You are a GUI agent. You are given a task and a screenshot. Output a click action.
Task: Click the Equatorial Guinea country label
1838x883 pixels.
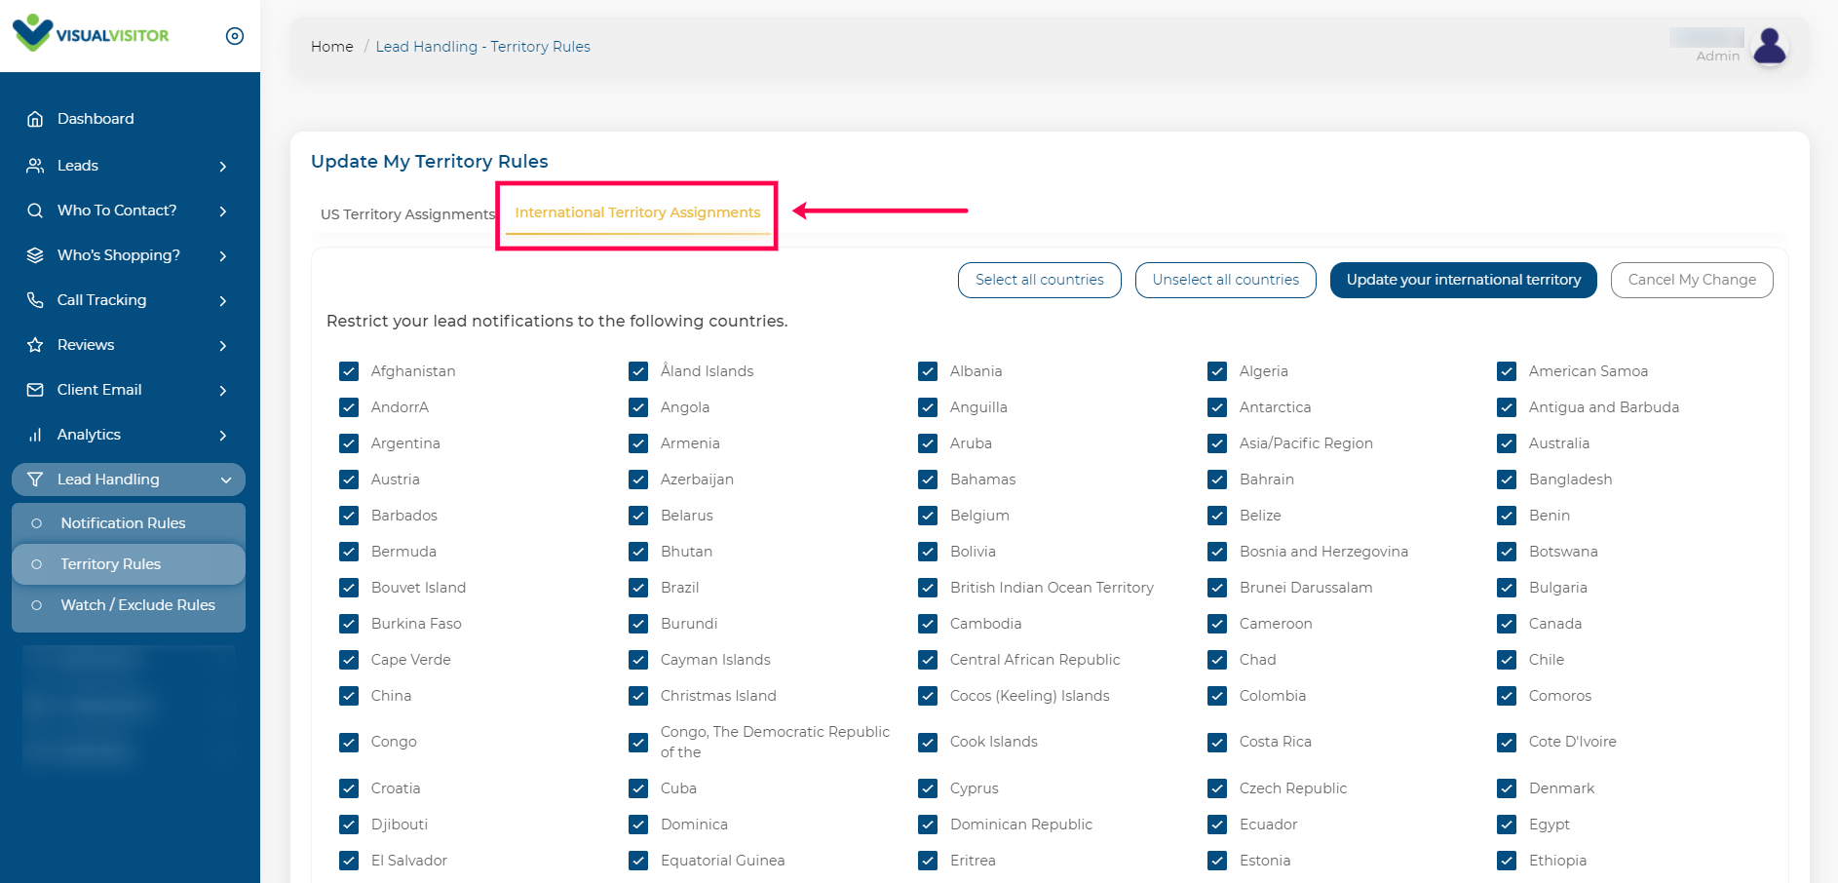pyautogui.click(x=722, y=861)
